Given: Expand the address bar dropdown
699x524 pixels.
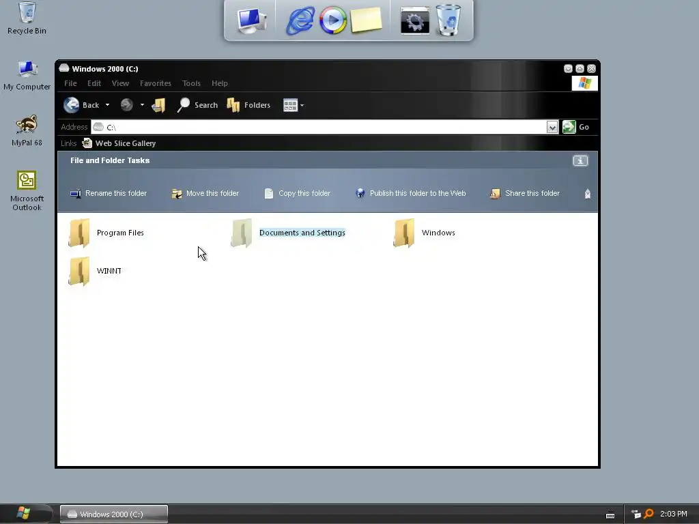Looking at the screenshot, I should point(552,128).
